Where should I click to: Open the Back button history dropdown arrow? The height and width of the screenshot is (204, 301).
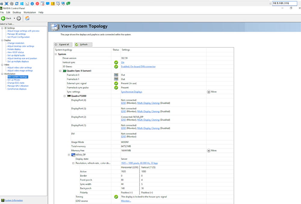pos(14,18)
